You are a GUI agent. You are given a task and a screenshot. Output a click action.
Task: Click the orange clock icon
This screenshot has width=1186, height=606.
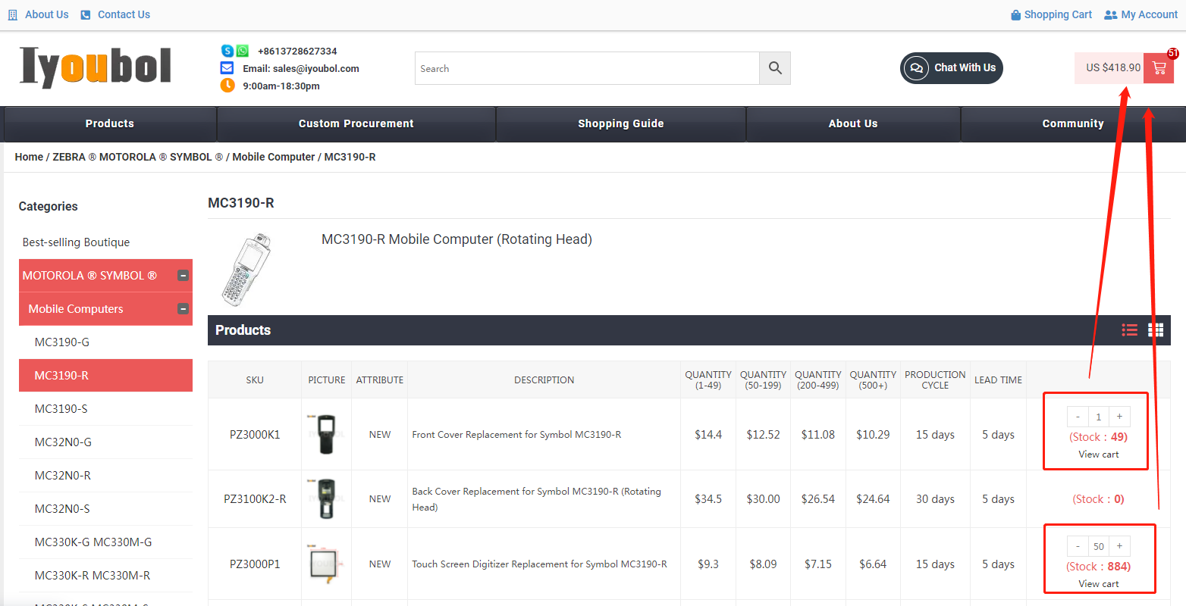tap(227, 86)
